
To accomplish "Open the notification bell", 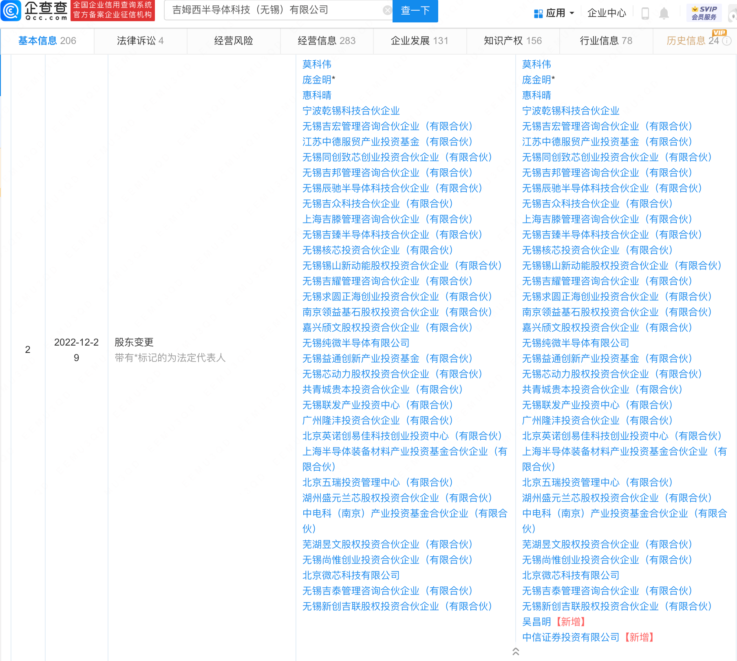I will tap(664, 13).
